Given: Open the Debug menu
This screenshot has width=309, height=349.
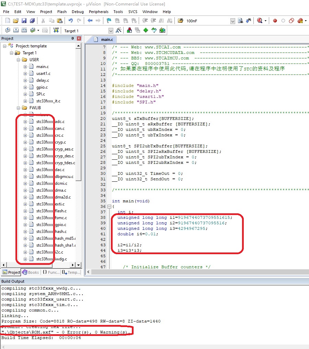Looking at the screenshot, I should tap(78, 12).
